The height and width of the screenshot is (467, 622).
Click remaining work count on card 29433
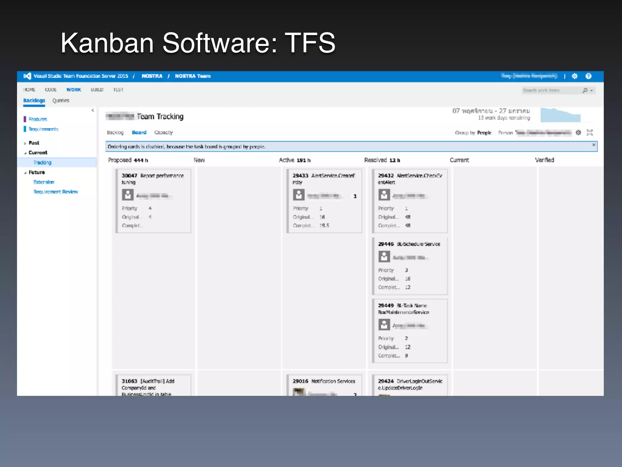tap(355, 196)
